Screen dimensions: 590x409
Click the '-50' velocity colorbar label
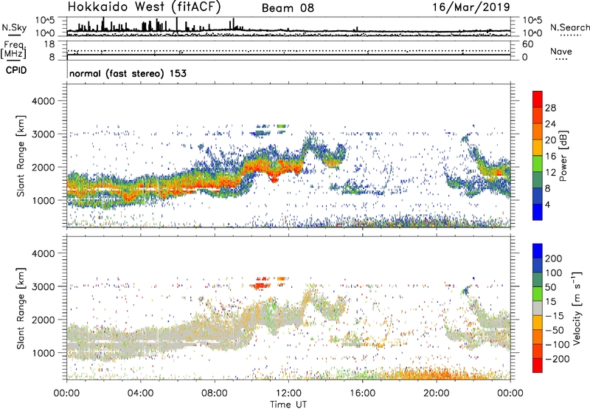(555, 330)
